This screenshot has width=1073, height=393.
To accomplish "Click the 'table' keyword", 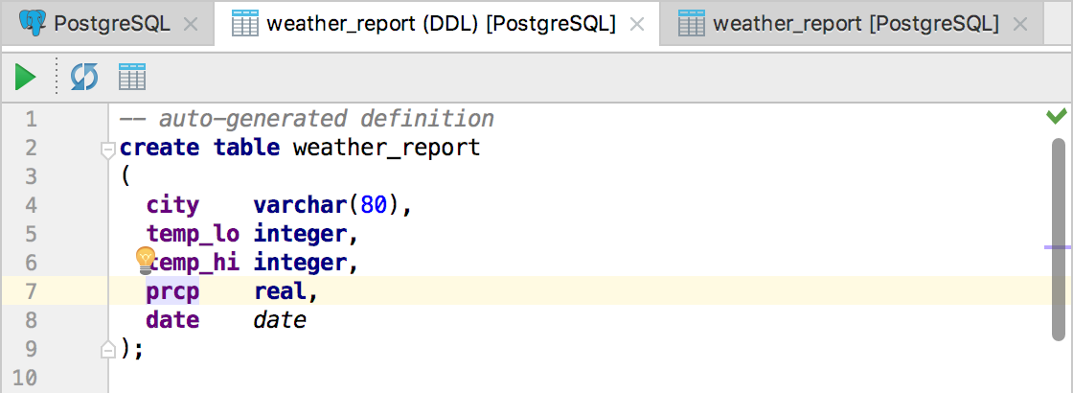I will pos(246,148).
